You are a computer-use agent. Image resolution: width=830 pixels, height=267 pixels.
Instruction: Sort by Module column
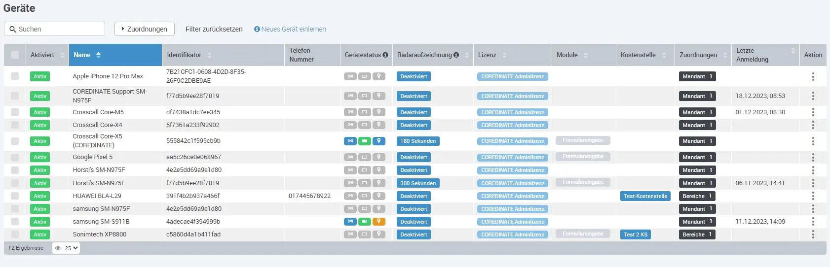pyautogui.click(x=584, y=55)
